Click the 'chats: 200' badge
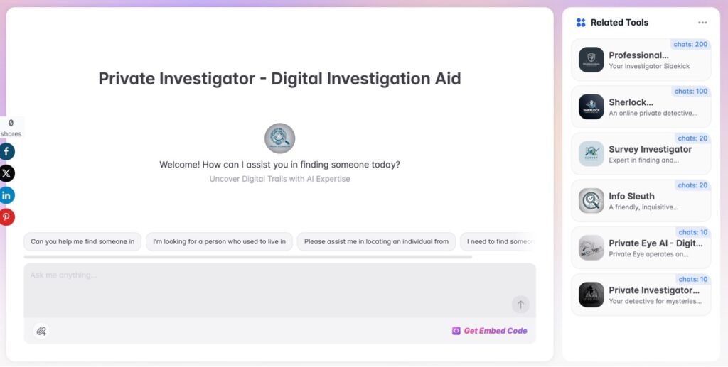Viewport: 728px width, 367px height. pyautogui.click(x=691, y=45)
